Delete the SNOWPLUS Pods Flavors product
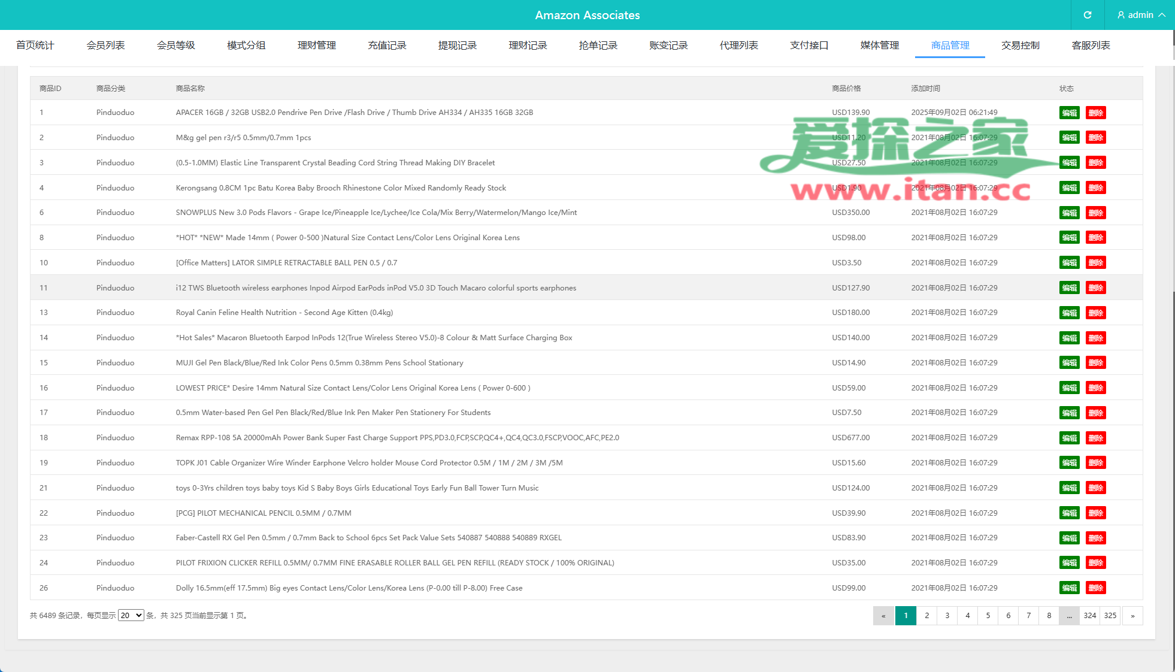 [1095, 213]
